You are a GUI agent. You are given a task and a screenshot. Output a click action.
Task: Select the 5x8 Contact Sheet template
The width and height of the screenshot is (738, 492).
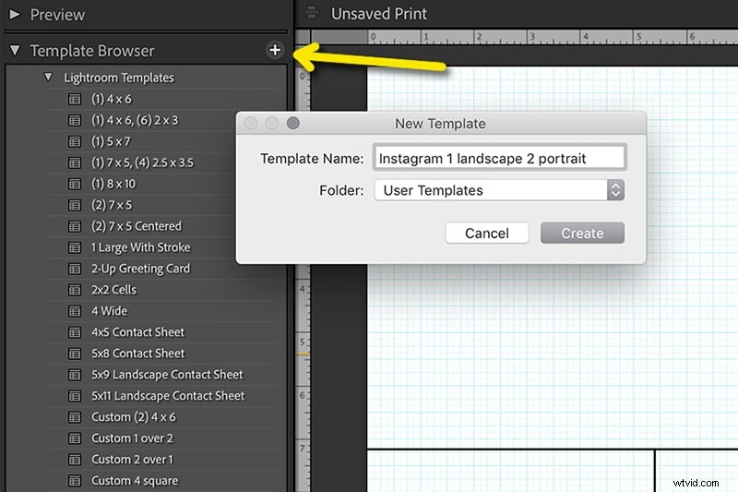click(x=137, y=354)
